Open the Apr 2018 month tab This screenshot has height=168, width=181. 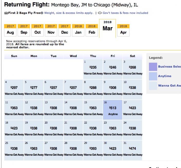click(x=123, y=30)
